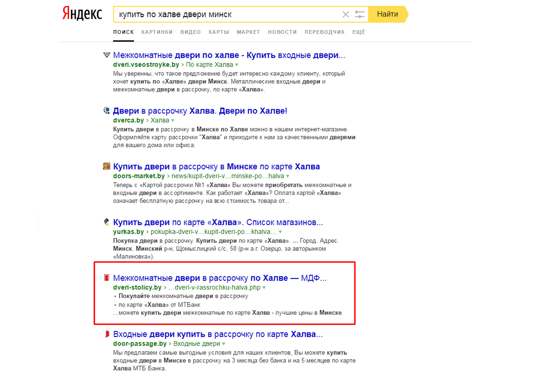Click snippet line 'по карте «Халва» от МТБанк'
This screenshot has width=533, height=372.
click(x=159, y=305)
